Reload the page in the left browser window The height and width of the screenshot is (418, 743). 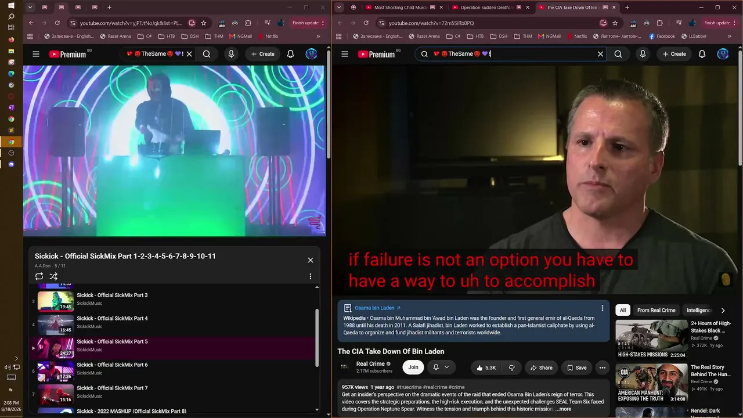57,23
